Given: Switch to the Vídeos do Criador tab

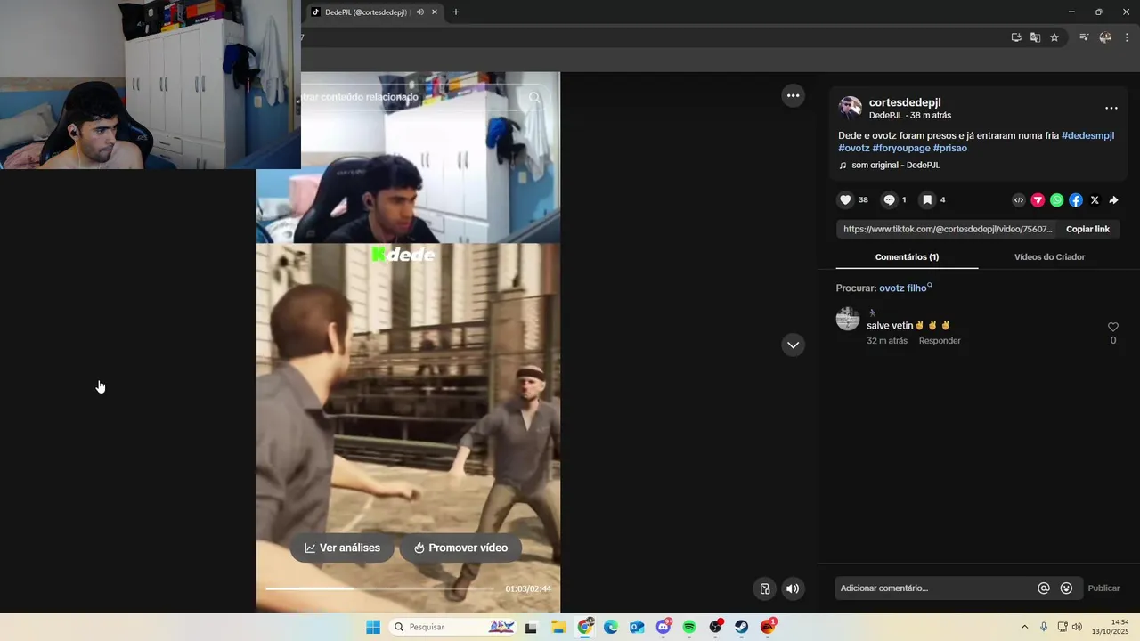Looking at the screenshot, I should tap(1049, 256).
